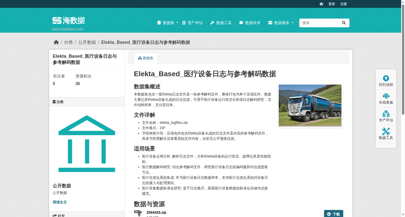This screenshot has height=217, width=405.
Task: Click the 注册 register link
Action: click(x=343, y=4)
